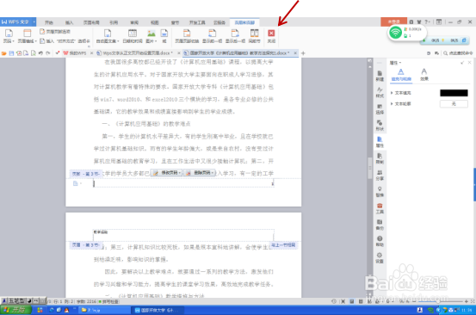Click the 选择 (Select) sidebar icon
The width and height of the screenshot is (476, 315).
[x=380, y=109]
